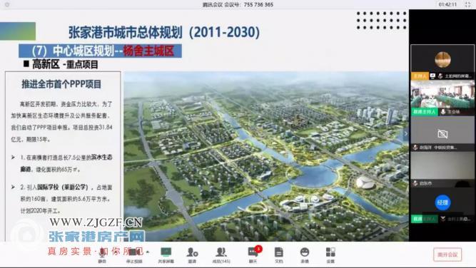
Task: Click the slide heading 推进全市首个PPP项目
Action: [61, 84]
